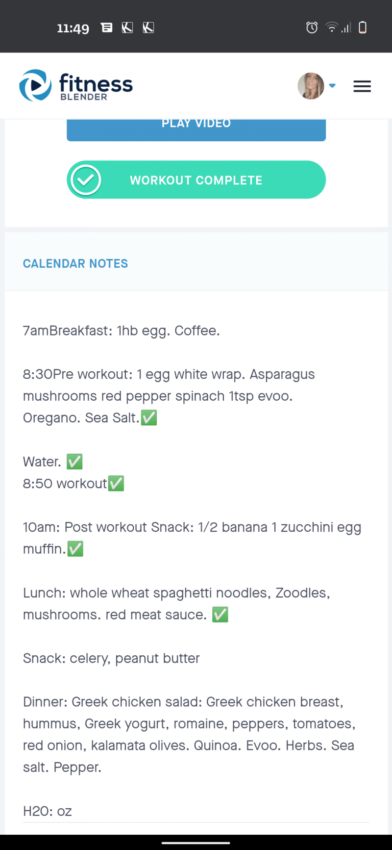Click the alarm clock status icon
This screenshot has height=850, width=392.
312,27
